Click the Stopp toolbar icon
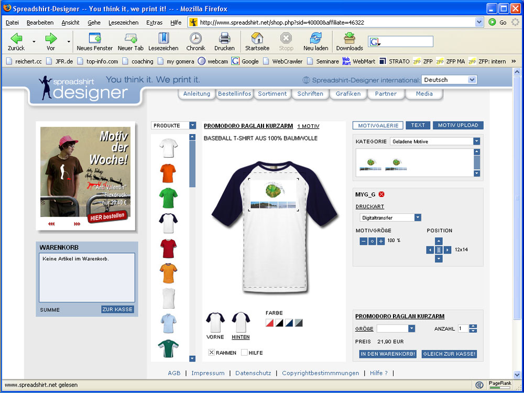This screenshot has width=524, height=393. point(286,42)
